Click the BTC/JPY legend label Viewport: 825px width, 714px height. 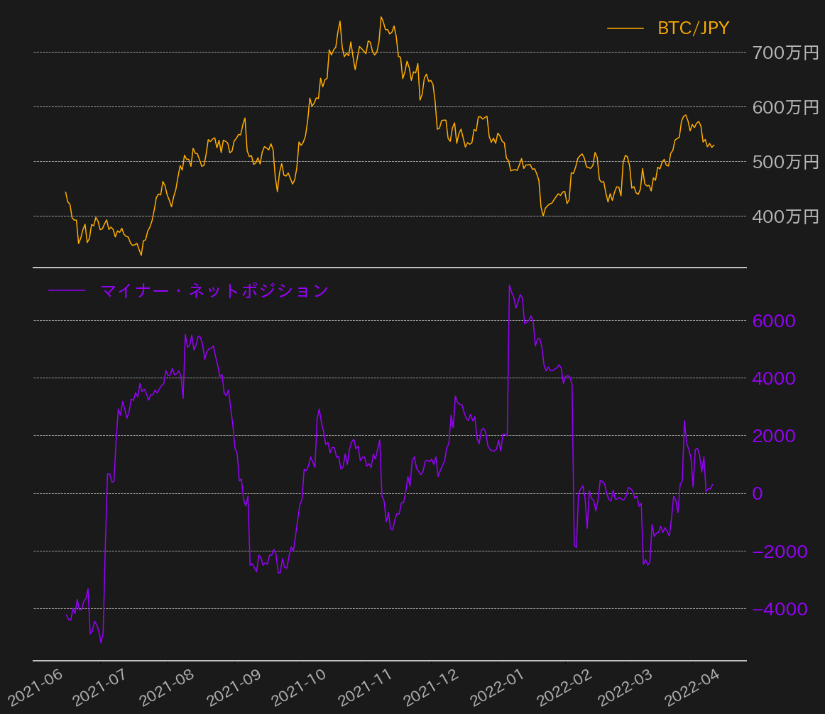(x=693, y=28)
